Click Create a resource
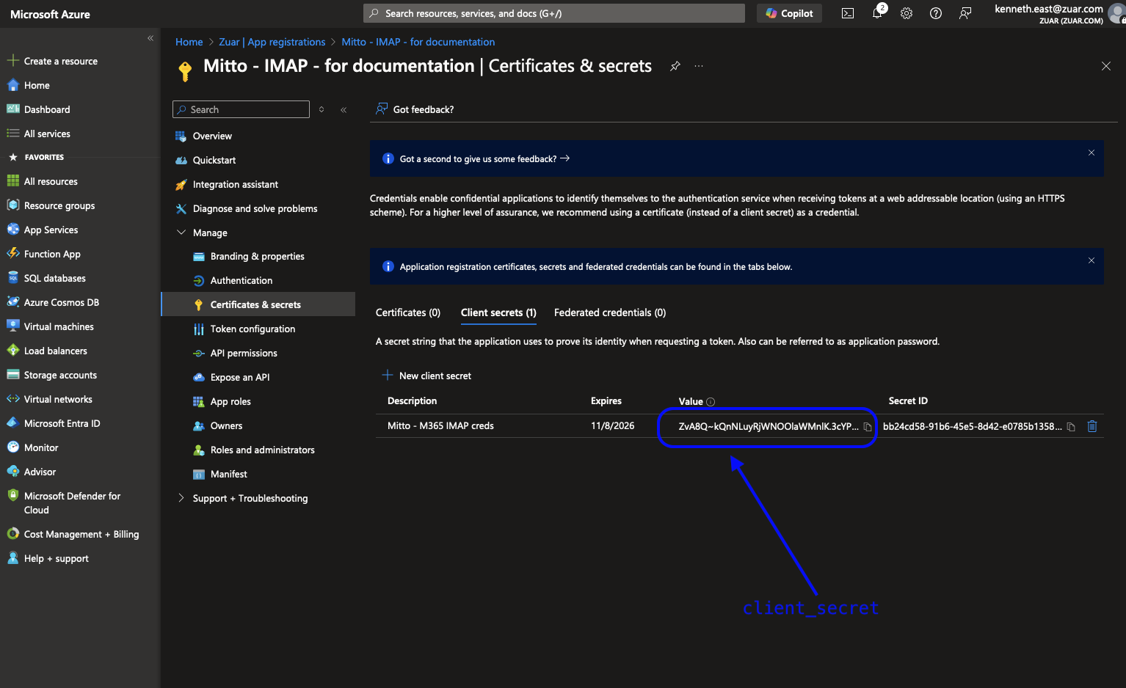 [x=61, y=61]
